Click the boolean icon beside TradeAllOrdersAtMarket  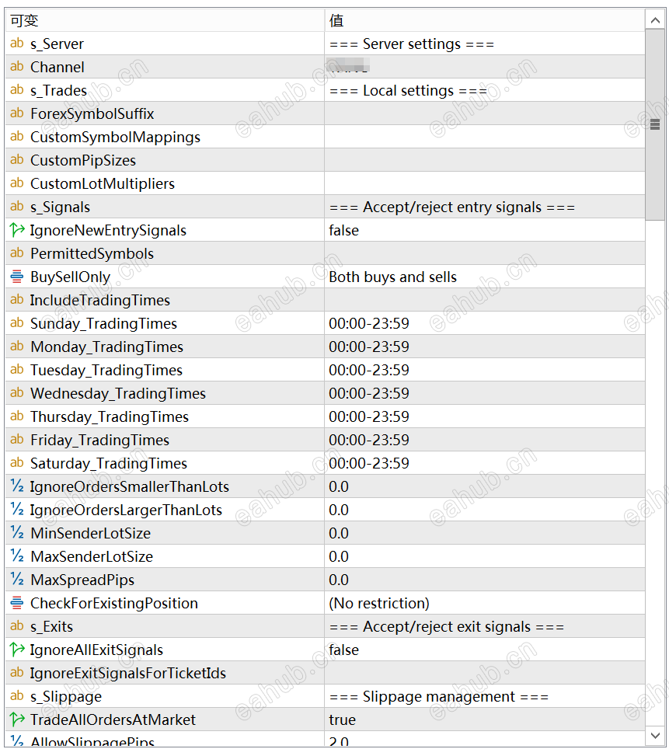[x=16, y=719]
